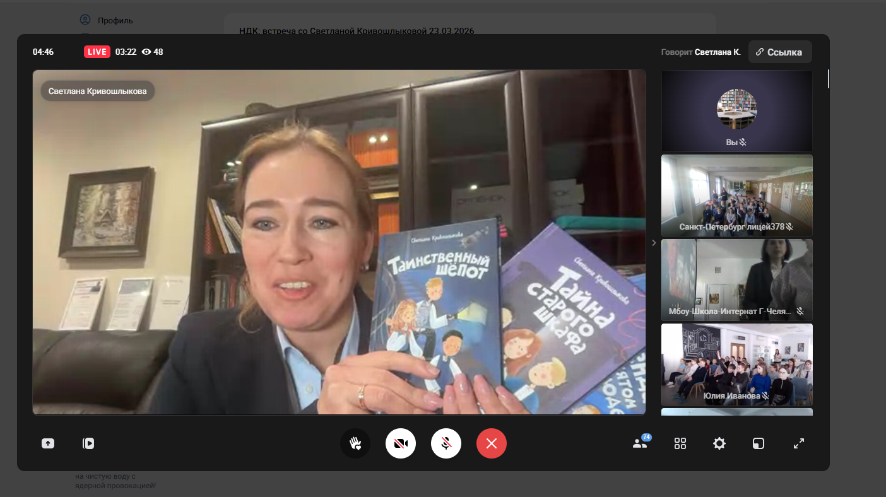This screenshot has width=886, height=497.
Task: Copy the meeting link via Ссылка
Action: 780,52
